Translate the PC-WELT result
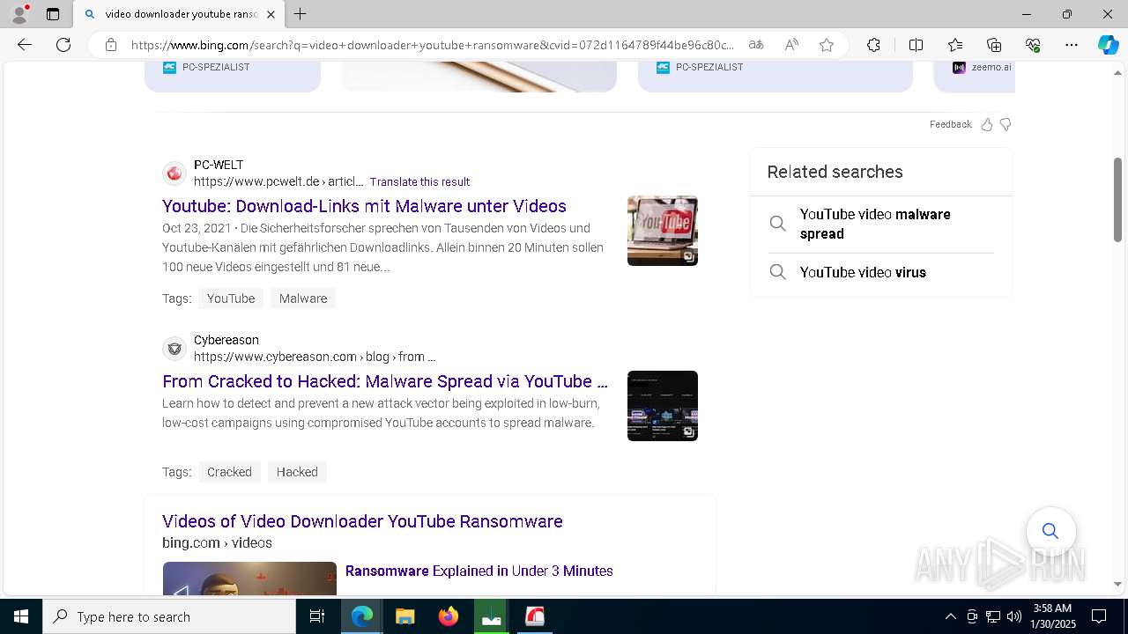 (419, 182)
